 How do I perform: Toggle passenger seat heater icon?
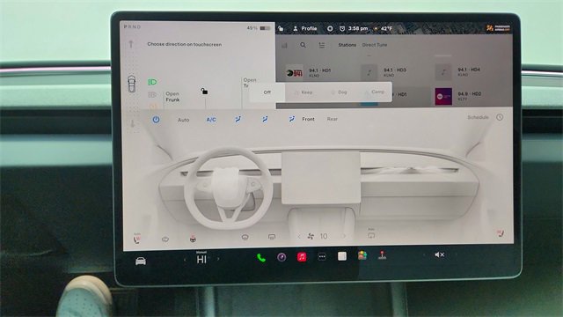501,233
